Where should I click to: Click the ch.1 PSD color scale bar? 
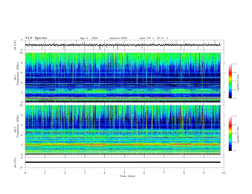pos(230,81)
